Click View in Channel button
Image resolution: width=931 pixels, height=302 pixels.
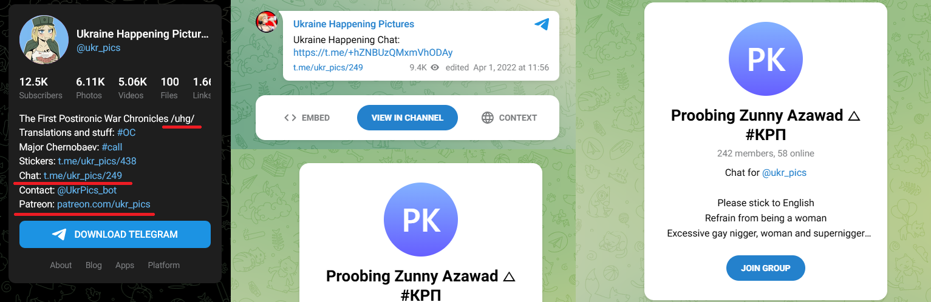click(407, 118)
